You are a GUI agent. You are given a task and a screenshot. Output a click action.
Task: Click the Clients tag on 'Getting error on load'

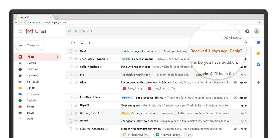125,113
